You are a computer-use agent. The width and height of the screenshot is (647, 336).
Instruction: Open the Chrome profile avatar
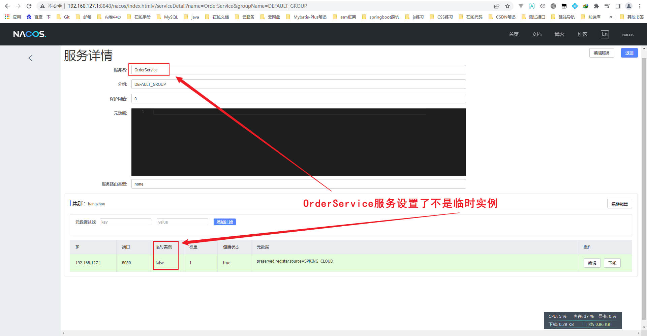(629, 6)
